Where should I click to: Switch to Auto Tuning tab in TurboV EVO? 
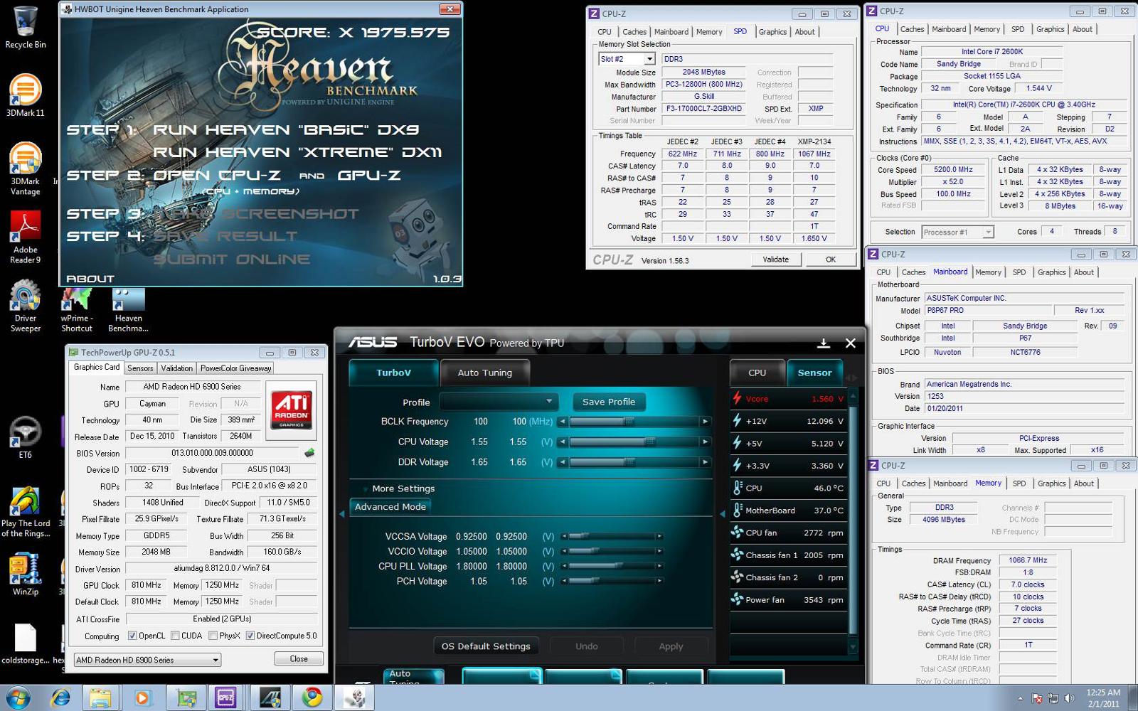point(484,373)
